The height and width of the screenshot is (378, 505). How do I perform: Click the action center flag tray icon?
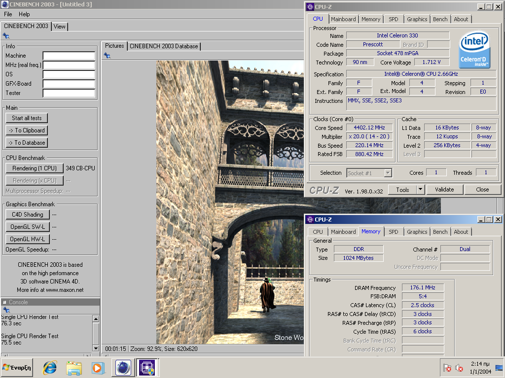(447, 367)
